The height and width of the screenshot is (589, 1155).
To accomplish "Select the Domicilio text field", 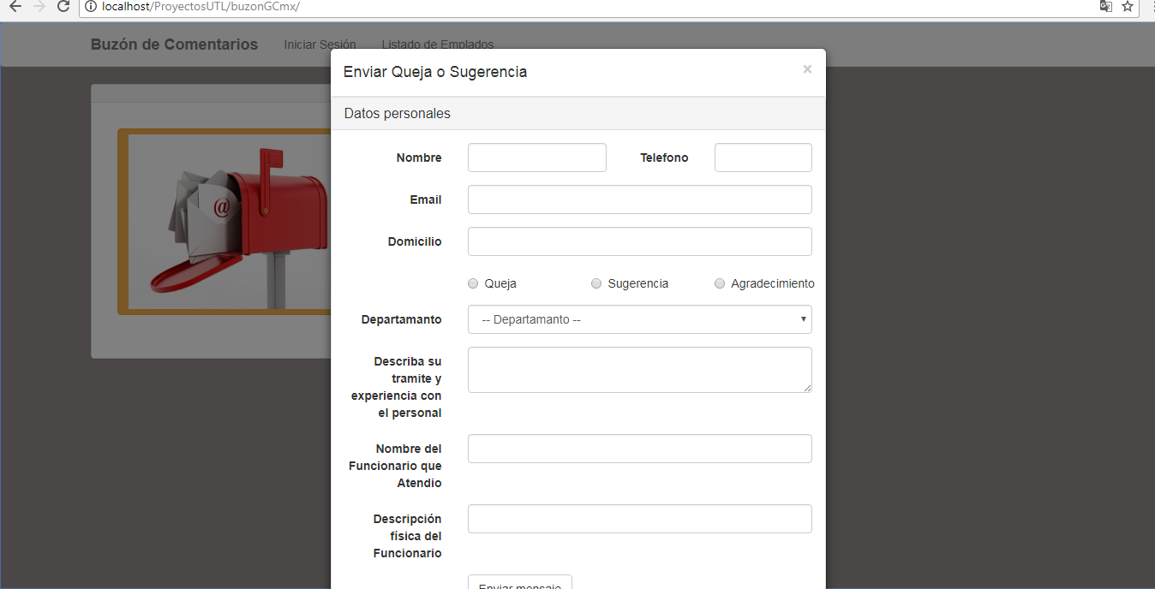I will coord(639,241).
